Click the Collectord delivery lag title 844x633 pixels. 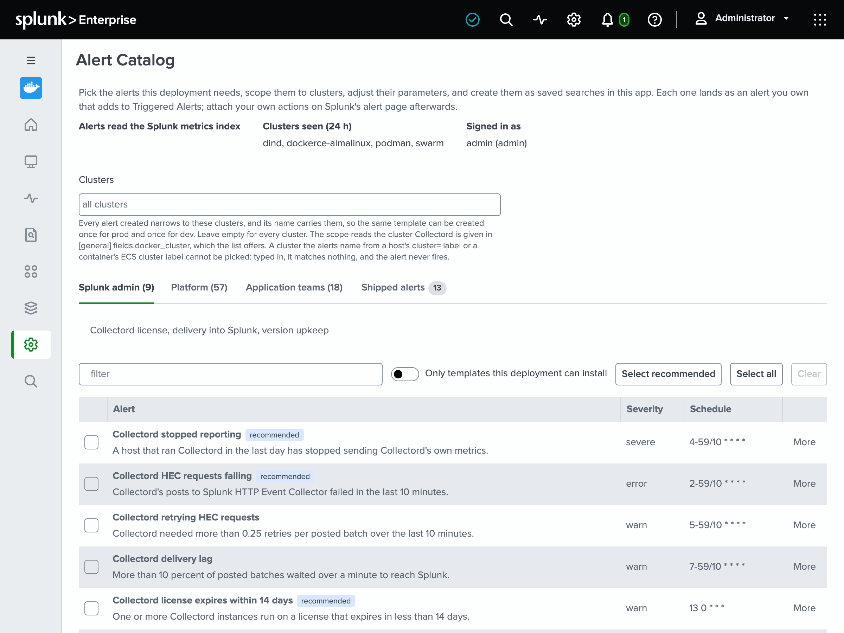click(x=162, y=558)
